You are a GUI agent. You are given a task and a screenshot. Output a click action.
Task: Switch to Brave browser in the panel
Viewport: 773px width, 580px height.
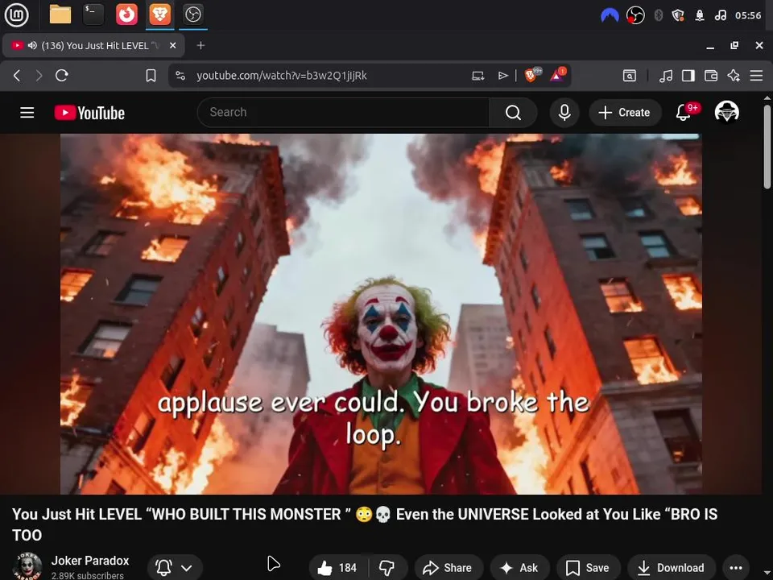pyautogui.click(x=159, y=14)
